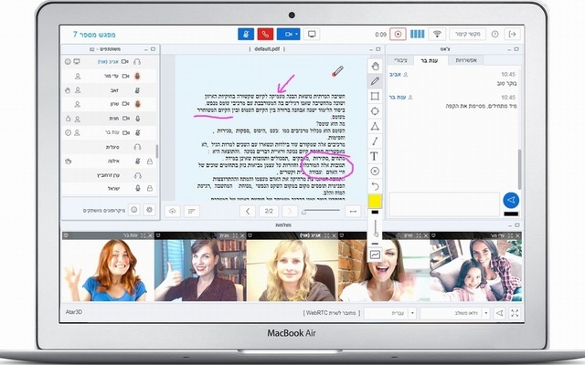
Task: Click the send arrow icon in bottom bar
Action: (499, 313)
